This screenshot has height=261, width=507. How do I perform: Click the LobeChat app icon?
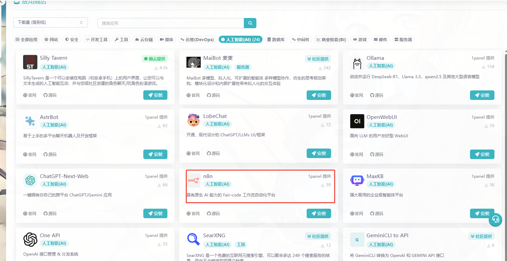pyautogui.click(x=194, y=120)
